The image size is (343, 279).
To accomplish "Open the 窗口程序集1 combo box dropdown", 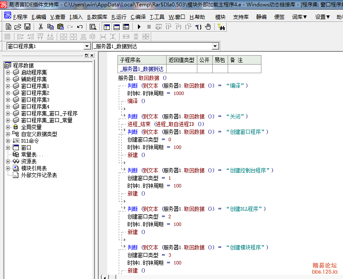I will coord(87,46).
